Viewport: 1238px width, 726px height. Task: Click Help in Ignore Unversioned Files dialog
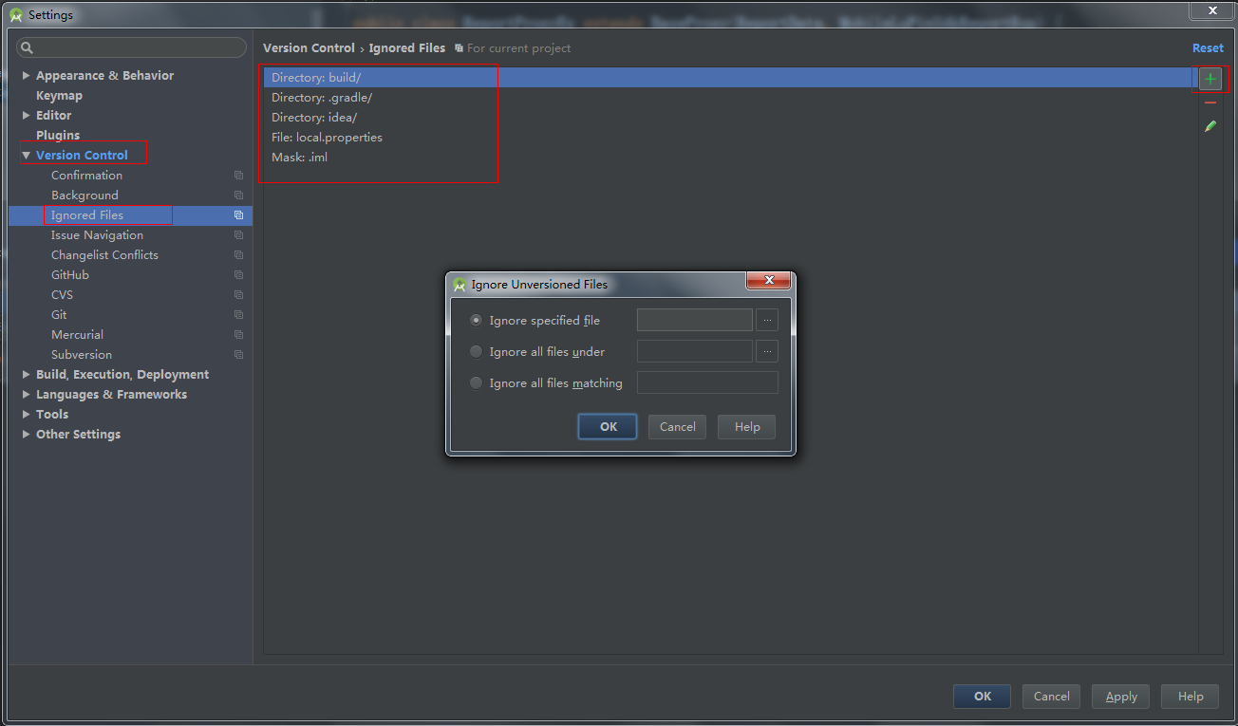pos(747,427)
